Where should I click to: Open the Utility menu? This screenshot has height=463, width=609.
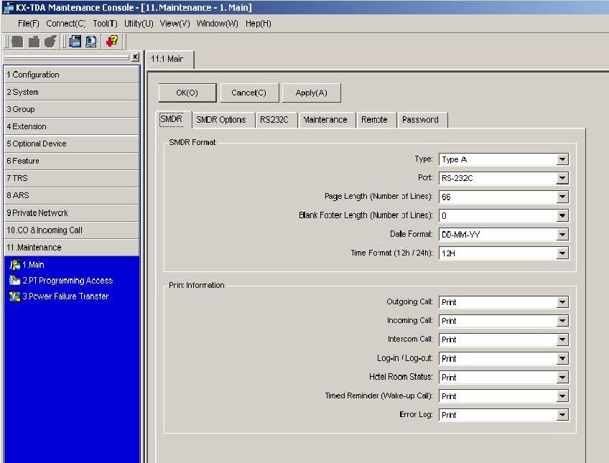click(x=139, y=24)
